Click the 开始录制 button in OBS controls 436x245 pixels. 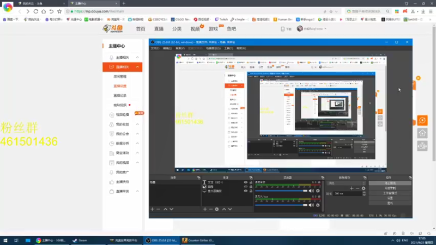tap(390, 188)
